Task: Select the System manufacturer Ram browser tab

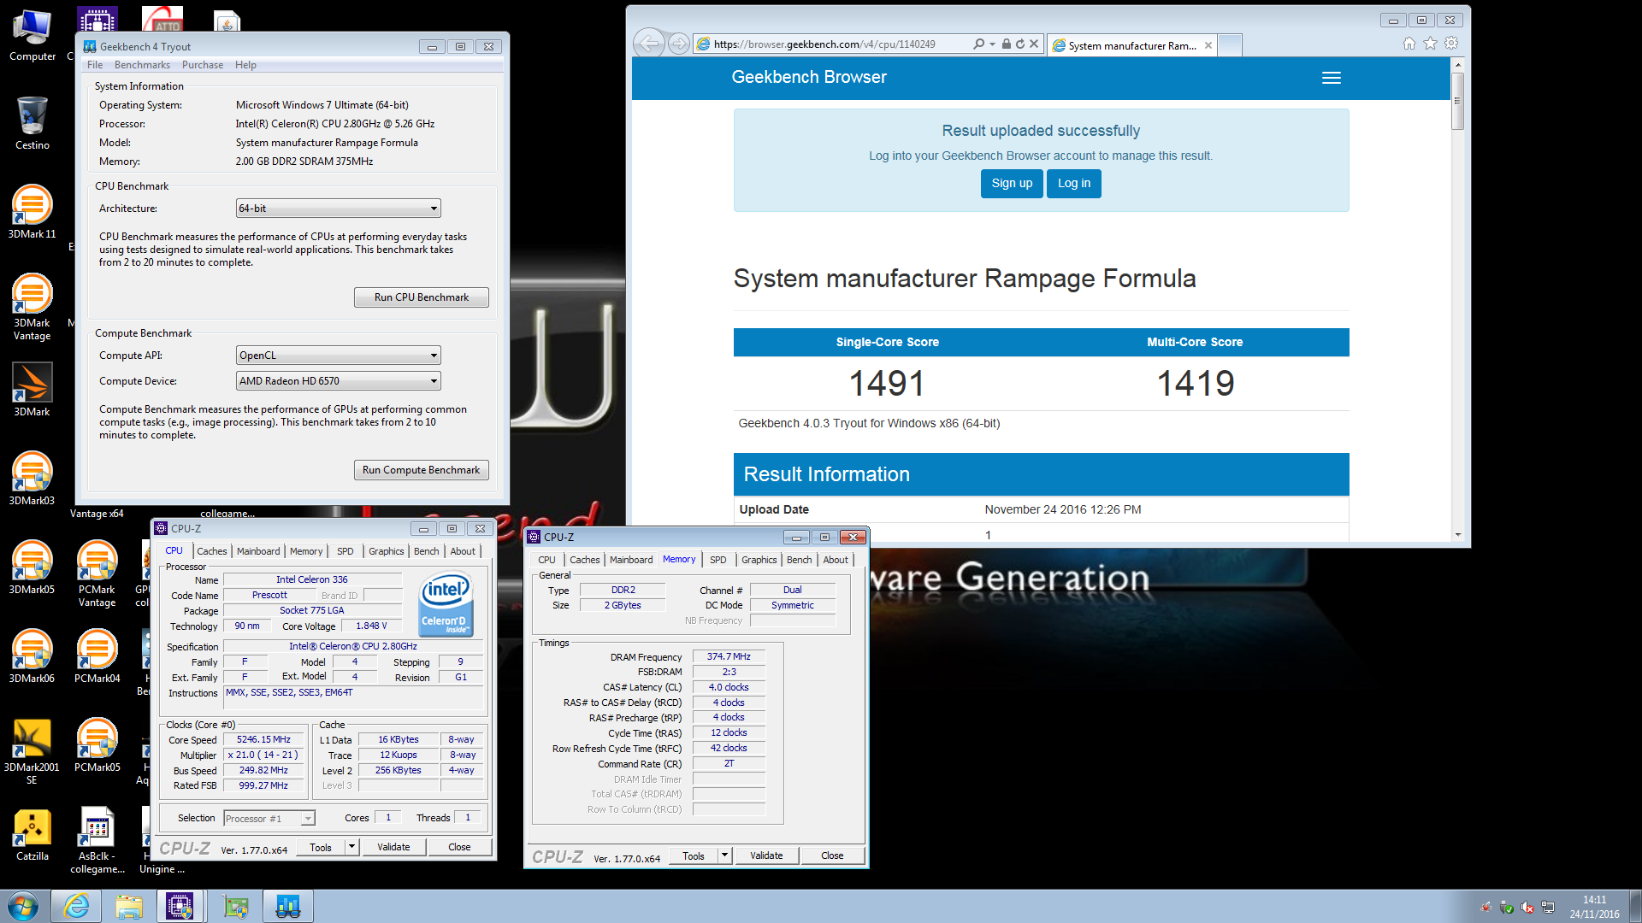Action: (x=1131, y=45)
